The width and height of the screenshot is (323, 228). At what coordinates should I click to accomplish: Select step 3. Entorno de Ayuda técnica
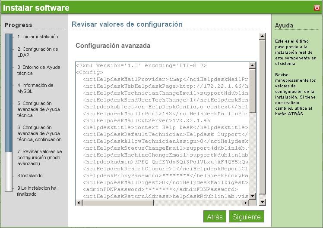coord(39,70)
